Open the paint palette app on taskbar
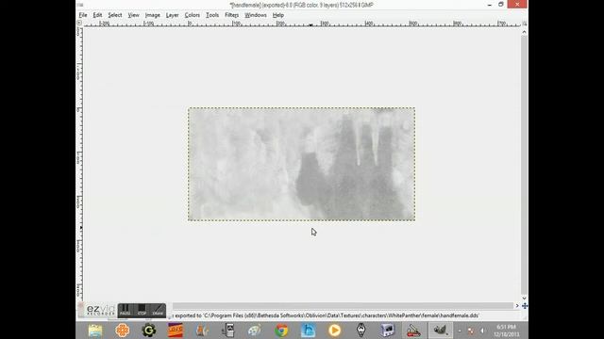The height and width of the screenshot is (339, 604). pyautogui.click(x=255, y=331)
